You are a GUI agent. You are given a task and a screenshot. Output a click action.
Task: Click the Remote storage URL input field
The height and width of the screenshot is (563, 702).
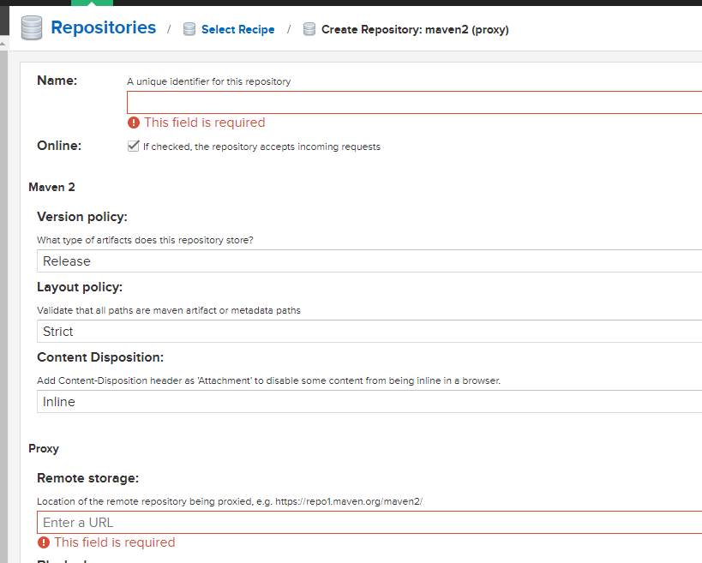point(369,523)
